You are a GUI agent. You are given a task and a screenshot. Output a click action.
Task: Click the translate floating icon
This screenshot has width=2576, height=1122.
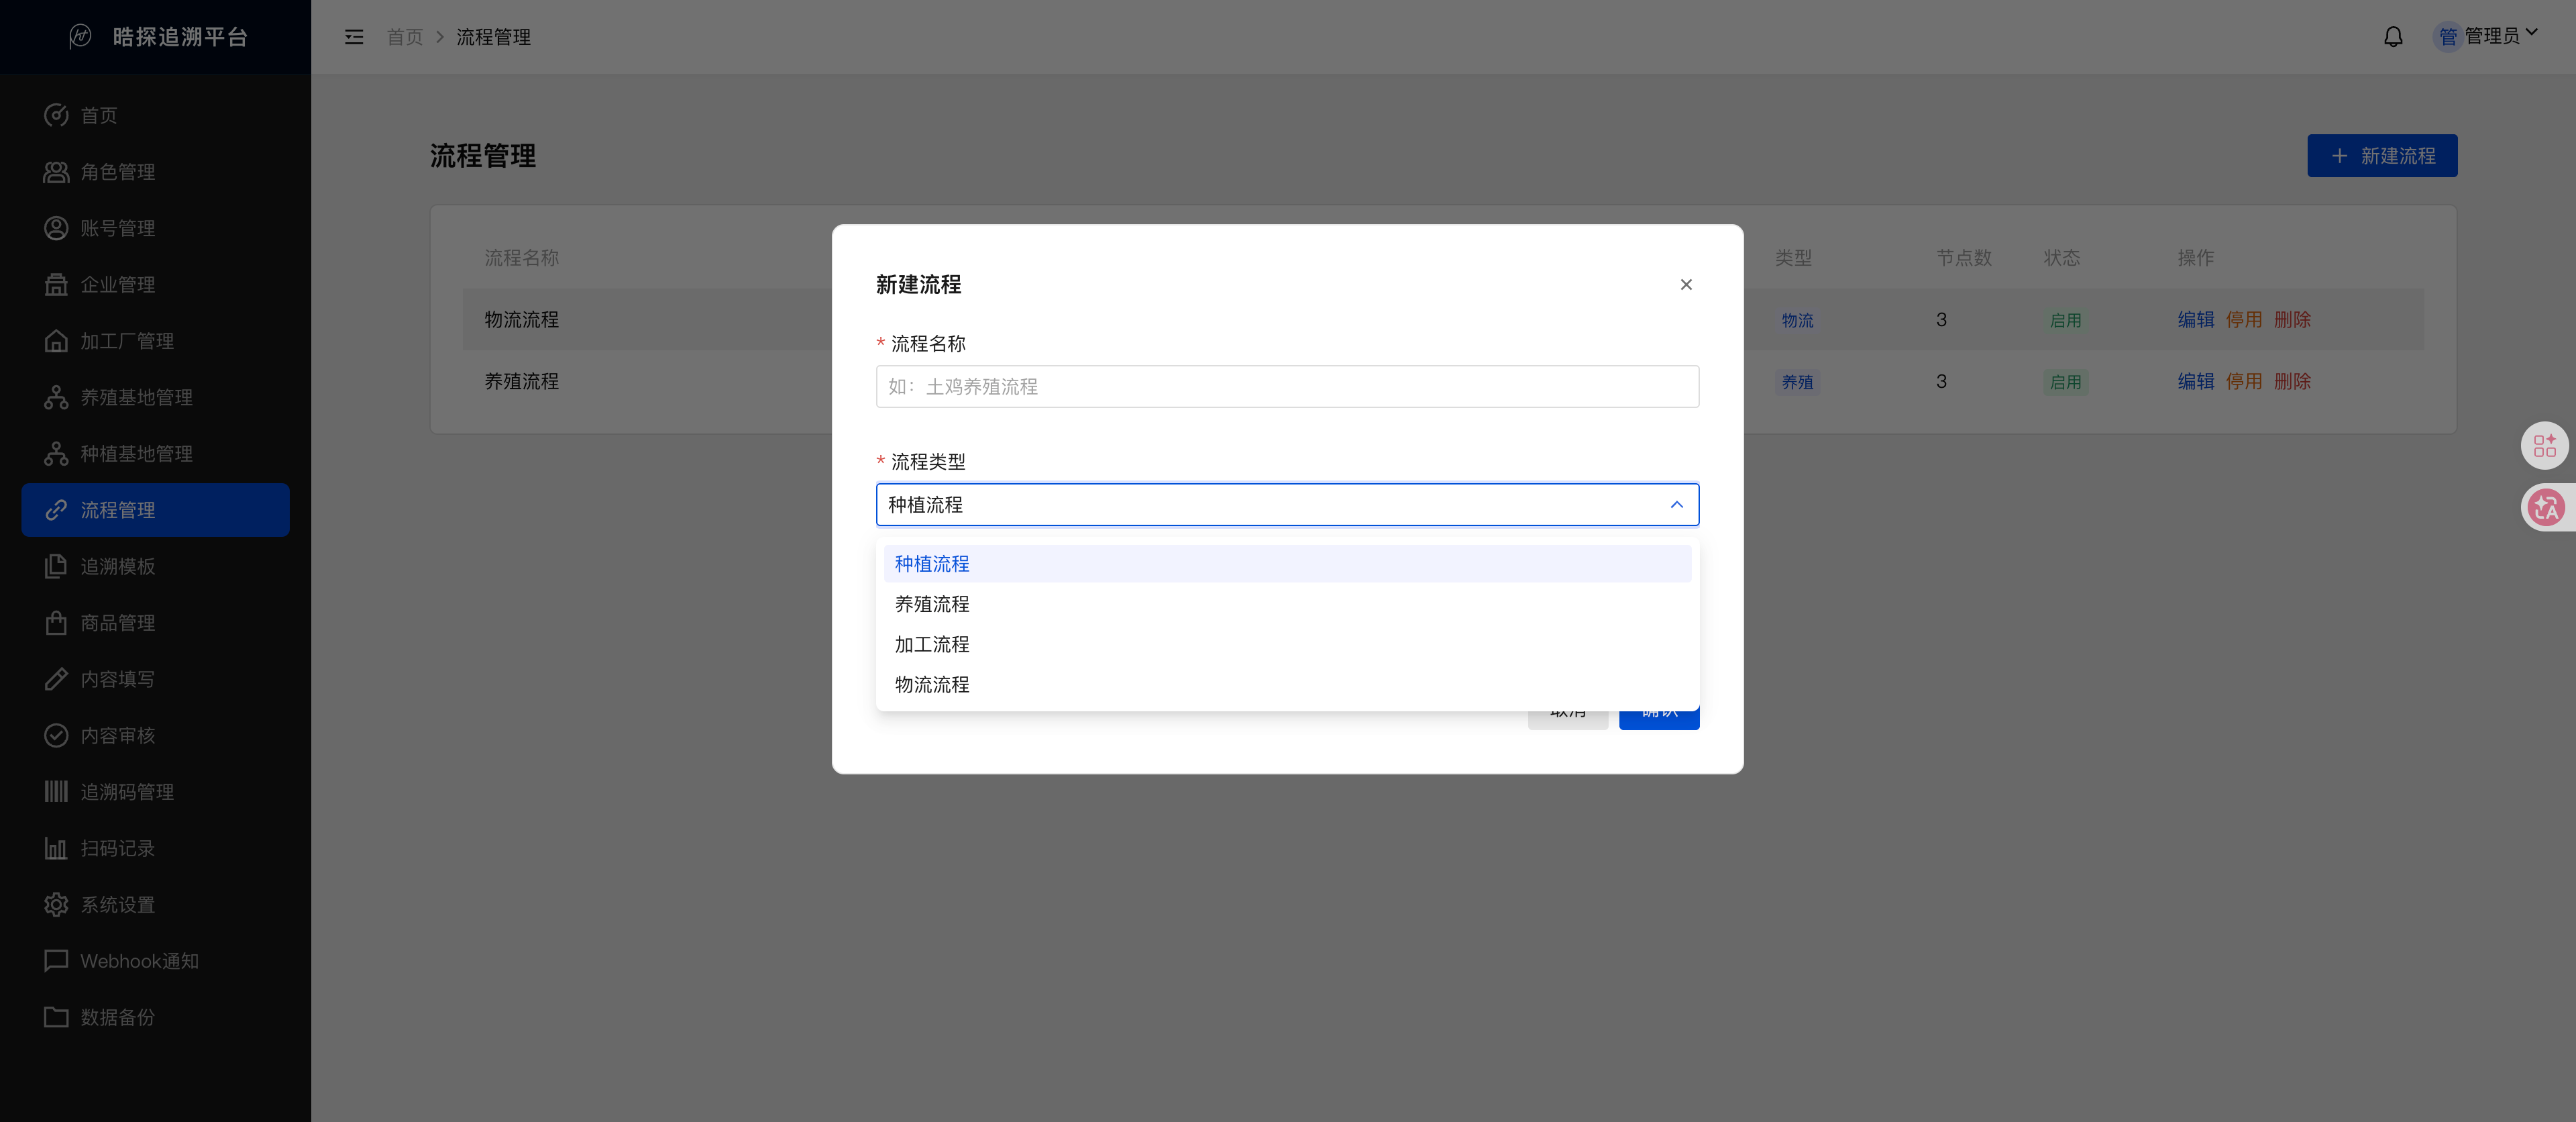[2546, 508]
